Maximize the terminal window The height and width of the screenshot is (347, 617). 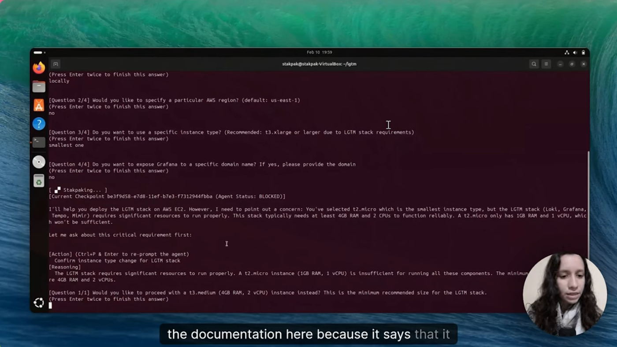tap(572, 64)
